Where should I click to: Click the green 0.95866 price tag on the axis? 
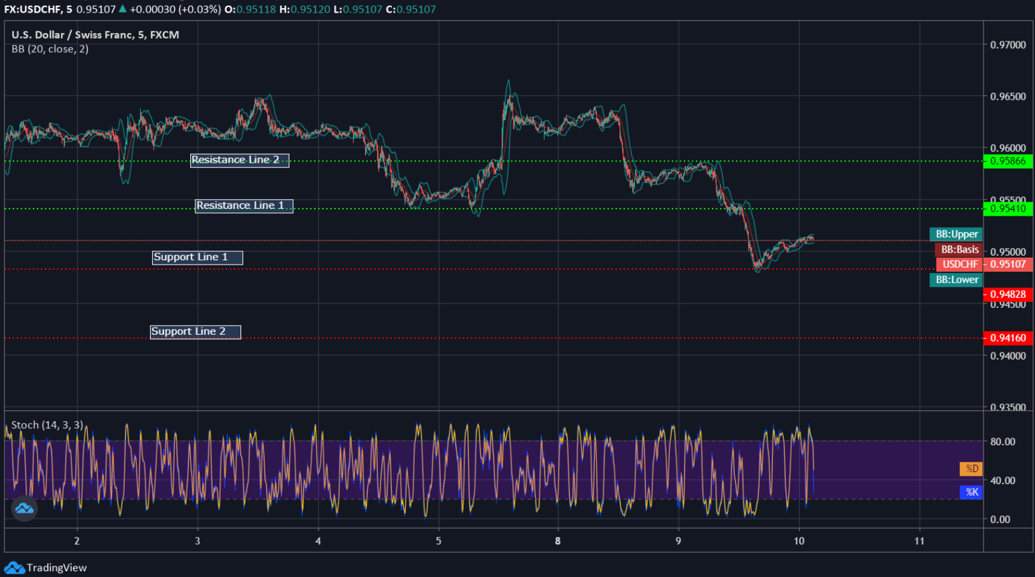tap(1009, 161)
